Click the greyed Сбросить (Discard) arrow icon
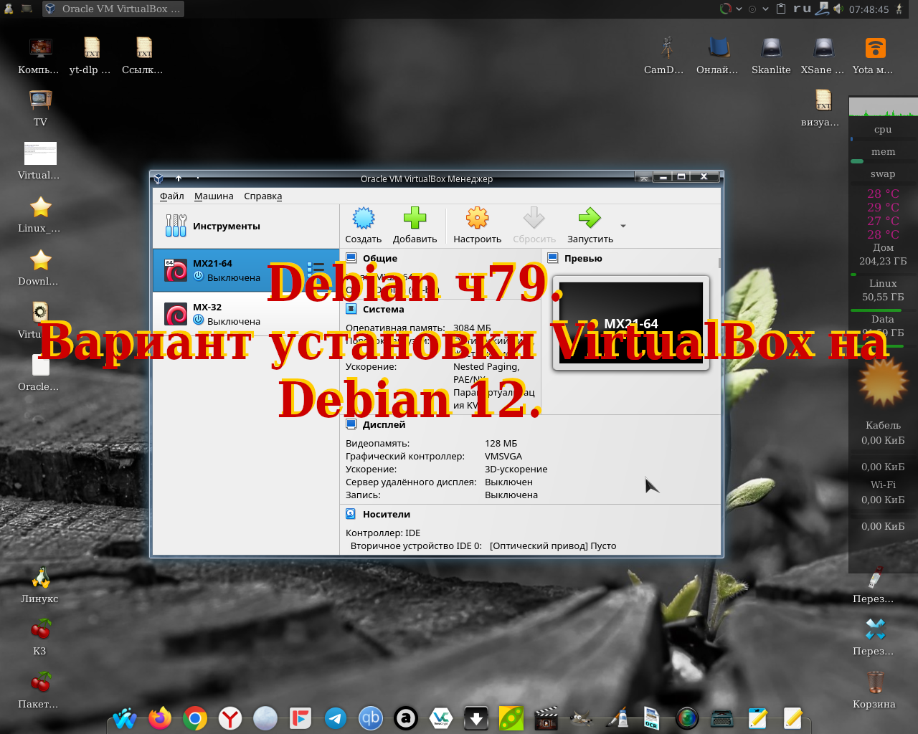The image size is (918, 734). [534, 218]
